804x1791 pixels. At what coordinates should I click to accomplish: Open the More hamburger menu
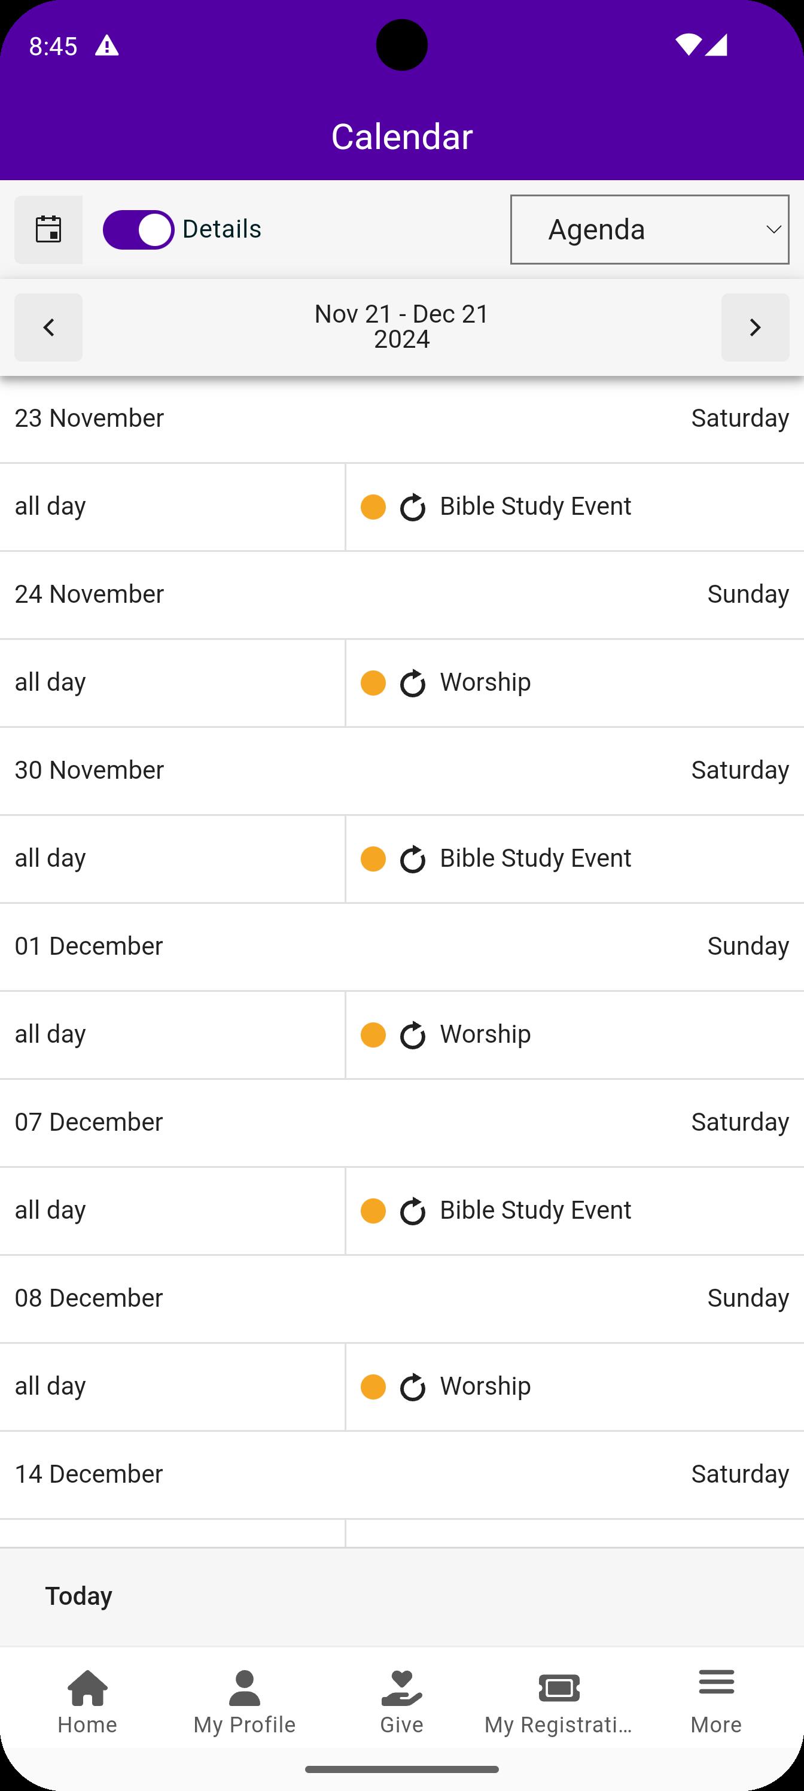pos(715,1683)
